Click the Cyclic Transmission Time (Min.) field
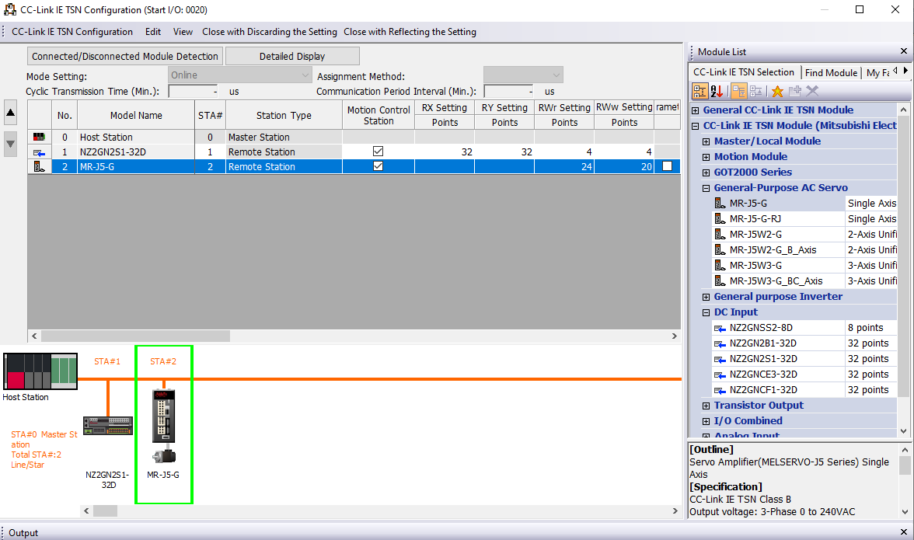 point(193,92)
